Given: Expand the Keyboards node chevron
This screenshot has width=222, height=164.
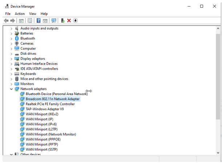Looking at the screenshot, I should point(11,74).
